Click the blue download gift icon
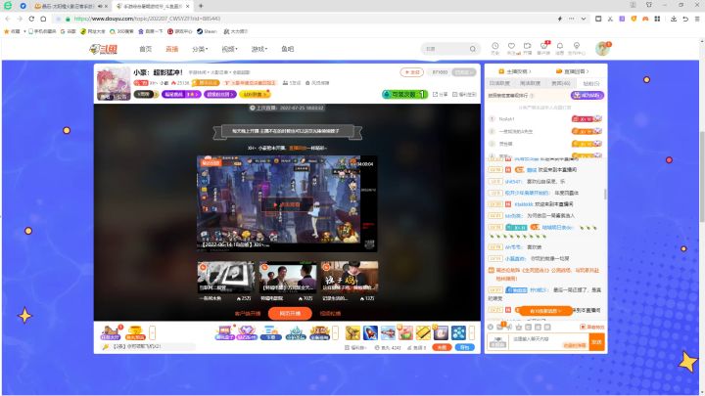 [270, 332]
